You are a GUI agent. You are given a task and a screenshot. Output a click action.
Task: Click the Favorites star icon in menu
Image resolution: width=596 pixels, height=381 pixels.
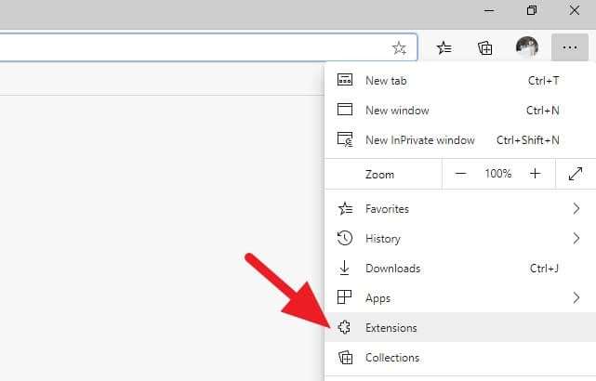pyautogui.click(x=346, y=208)
